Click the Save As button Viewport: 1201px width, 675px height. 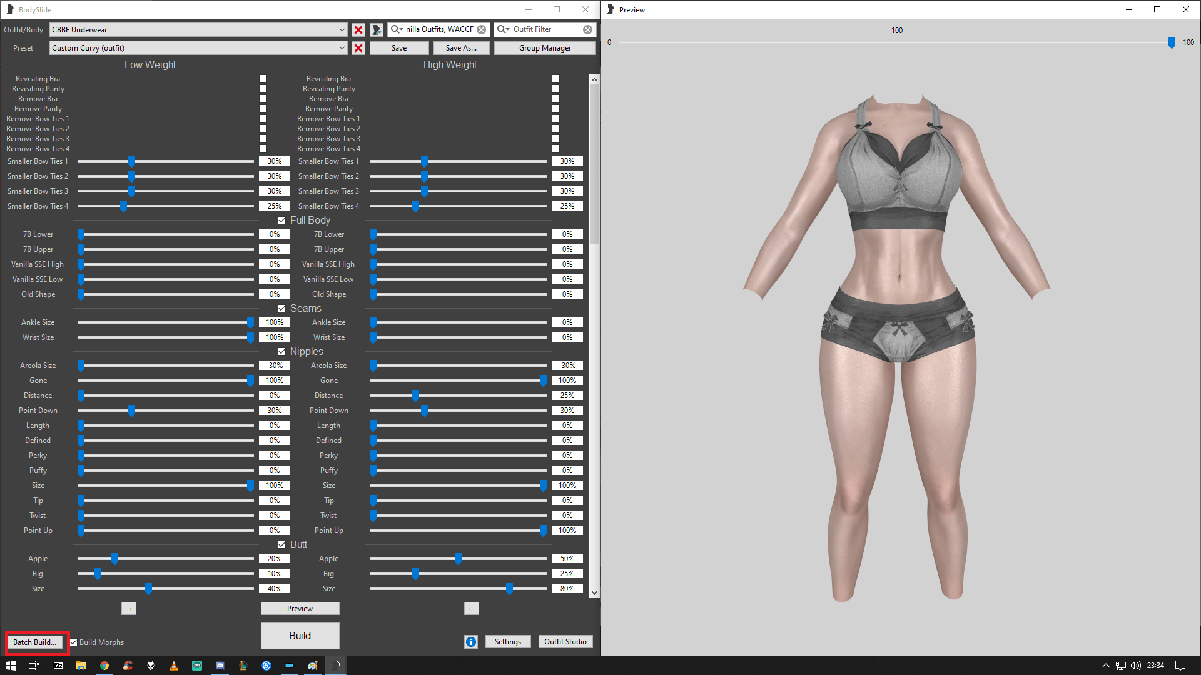point(461,48)
